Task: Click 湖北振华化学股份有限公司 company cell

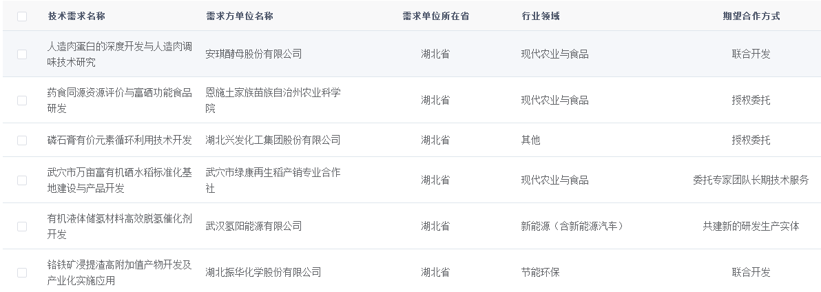Action: (x=263, y=272)
